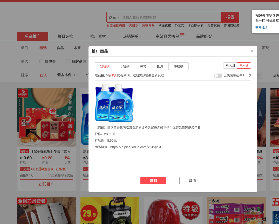Sort by 佣金比例
The height and width of the screenshot is (224, 279).
tap(66, 75)
